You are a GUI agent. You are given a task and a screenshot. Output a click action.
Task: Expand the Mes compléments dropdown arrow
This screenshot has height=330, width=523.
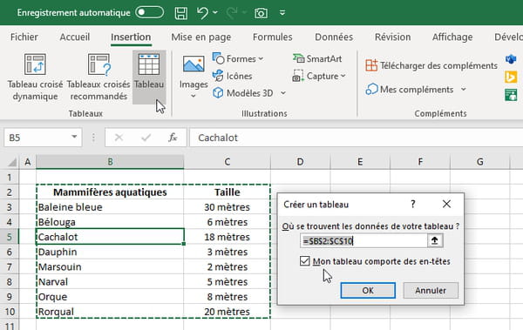(464, 90)
